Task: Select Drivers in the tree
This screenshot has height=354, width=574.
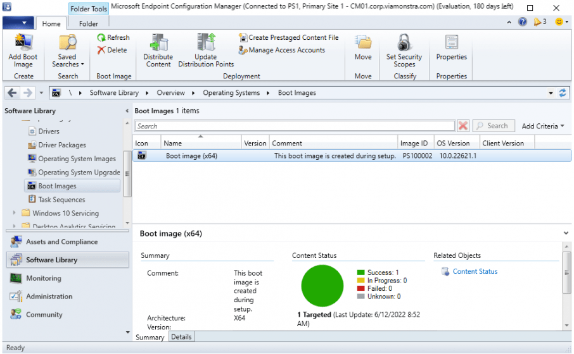Action: point(49,131)
